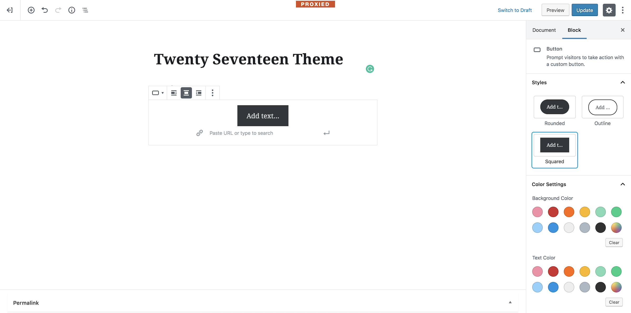The image size is (631, 313).
Task: Align the button to the left
Action: 174,93
